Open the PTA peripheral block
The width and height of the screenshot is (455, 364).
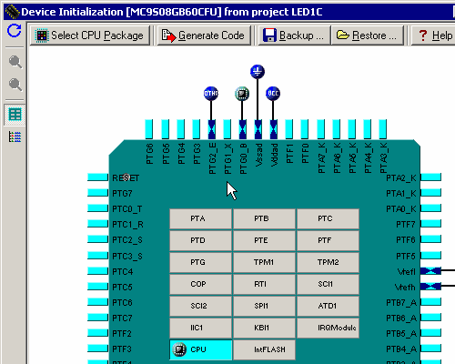pos(200,218)
